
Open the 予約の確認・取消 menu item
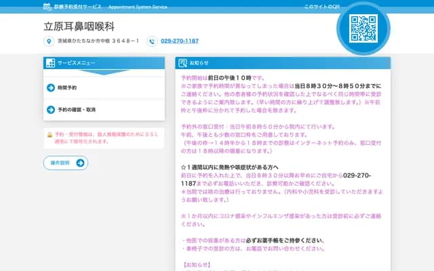pos(77,109)
